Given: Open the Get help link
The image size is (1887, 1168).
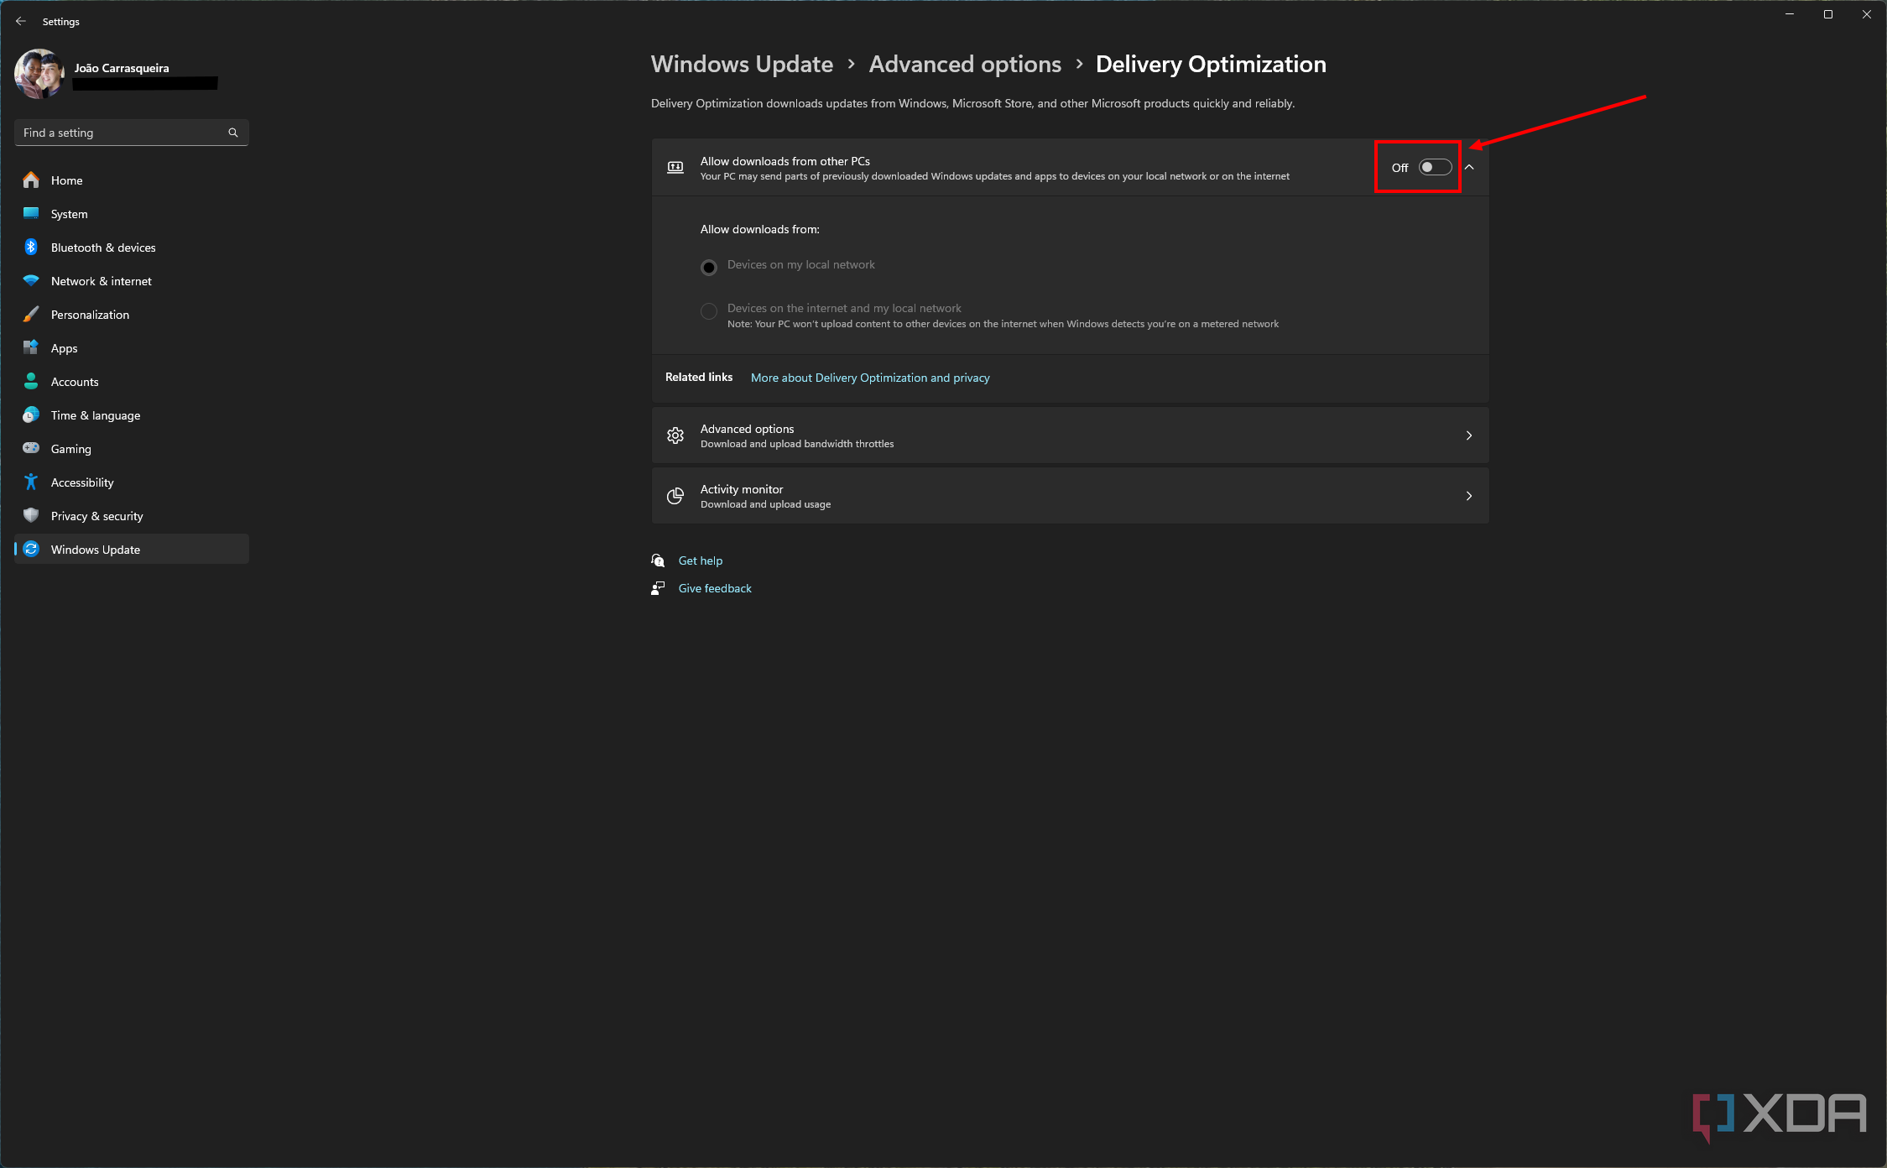Looking at the screenshot, I should click(x=701, y=561).
